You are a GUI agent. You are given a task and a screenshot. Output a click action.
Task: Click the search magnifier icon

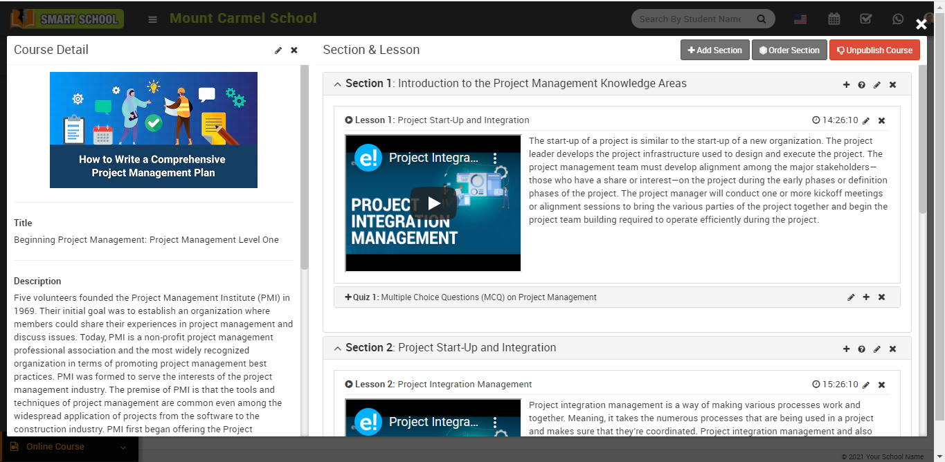click(761, 19)
